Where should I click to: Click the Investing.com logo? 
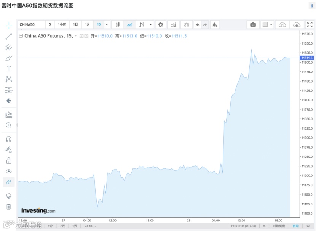(x=38, y=211)
